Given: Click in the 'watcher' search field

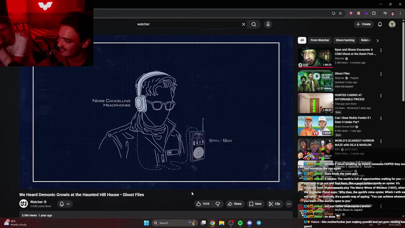Looking at the screenshot, I should 188,24.
